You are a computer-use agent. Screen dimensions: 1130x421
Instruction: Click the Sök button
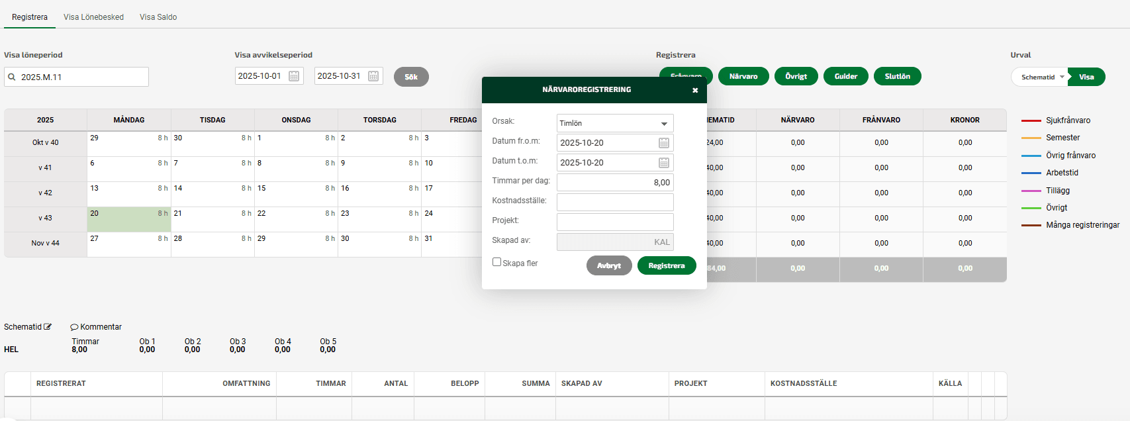click(x=411, y=77)
